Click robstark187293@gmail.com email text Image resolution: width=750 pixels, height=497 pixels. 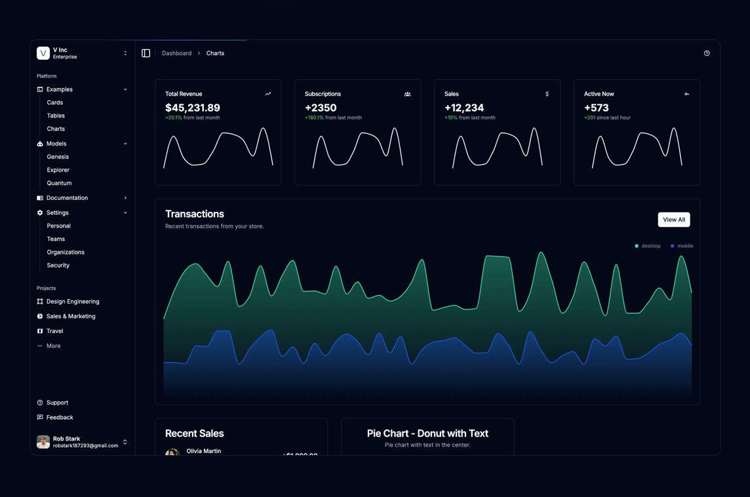pos(86,446)
